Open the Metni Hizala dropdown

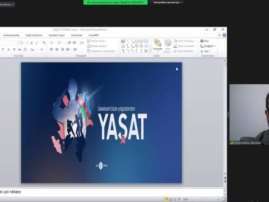[x=98, y=46]
